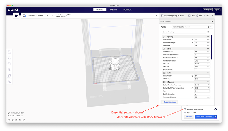
Task: Show print time info details icon
Action: coord(215,109)
